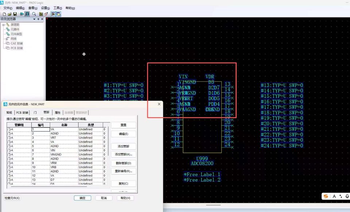
Task: Switch to the 常规 tab
Action: pyautogui.click(x=9, y=113)
